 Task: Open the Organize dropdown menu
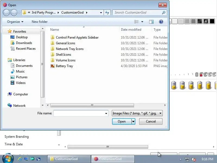point(15,22)
